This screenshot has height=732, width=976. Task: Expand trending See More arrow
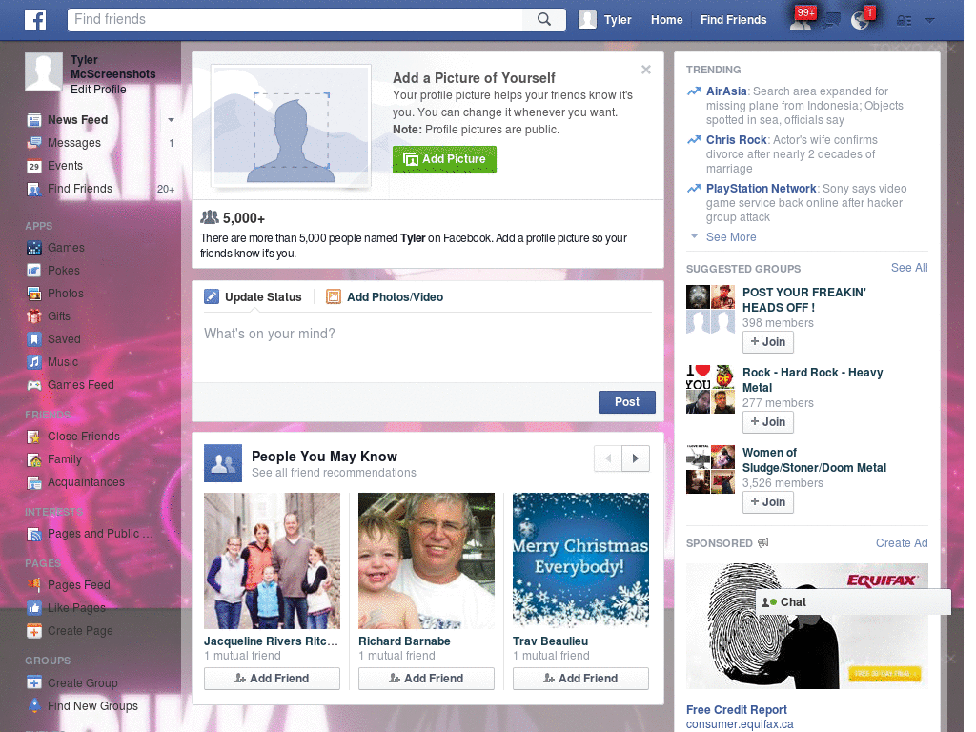(694, 236)
